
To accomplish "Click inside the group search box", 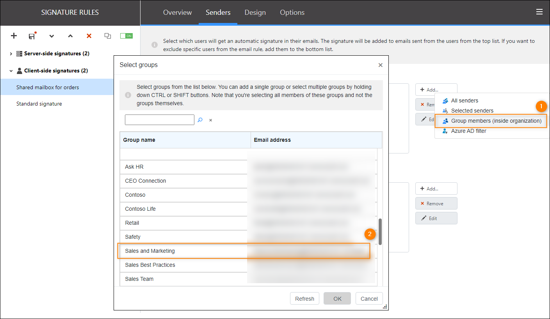I will coord(159,120).
